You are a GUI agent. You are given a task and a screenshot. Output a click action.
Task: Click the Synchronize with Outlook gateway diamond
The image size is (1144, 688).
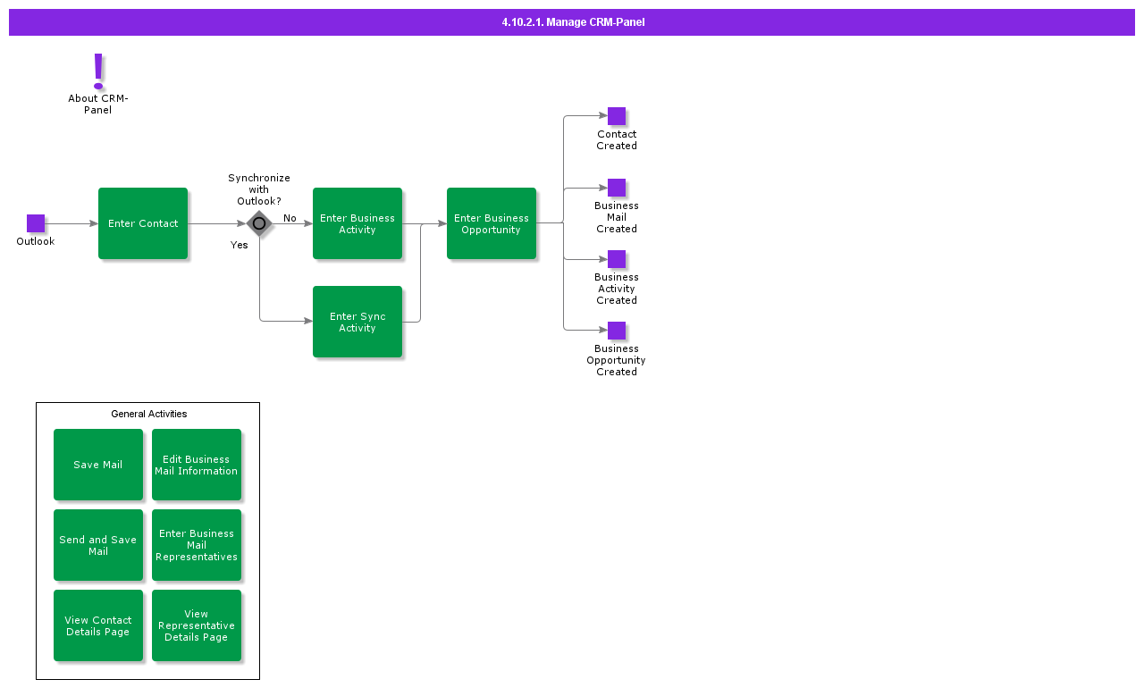tap(259, 223)
